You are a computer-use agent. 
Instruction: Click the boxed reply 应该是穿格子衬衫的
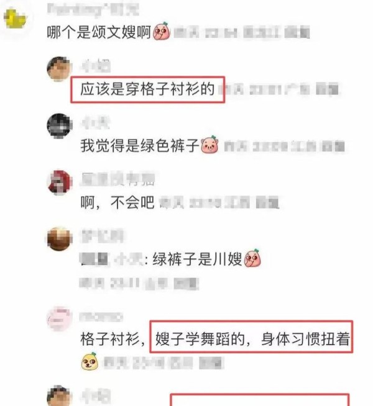pyautogui.click(x=147, y=89)
